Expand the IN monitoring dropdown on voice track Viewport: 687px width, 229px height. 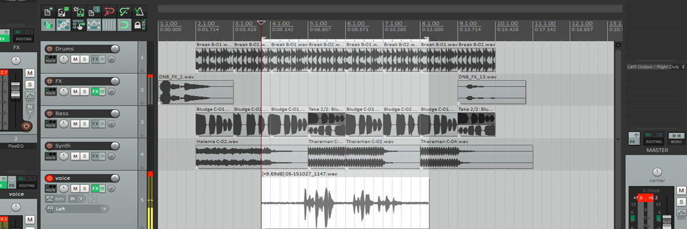pos(81,199)
